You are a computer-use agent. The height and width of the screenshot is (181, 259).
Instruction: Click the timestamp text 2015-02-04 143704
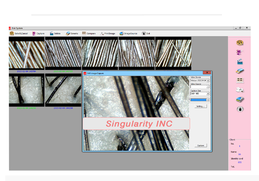click(26, 71)
